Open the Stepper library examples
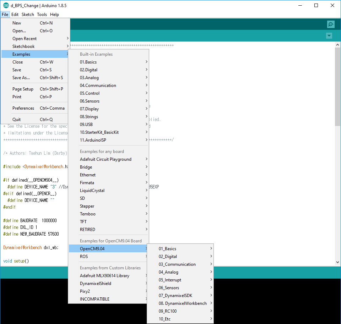Screen dimensions: 341x324 109,206
